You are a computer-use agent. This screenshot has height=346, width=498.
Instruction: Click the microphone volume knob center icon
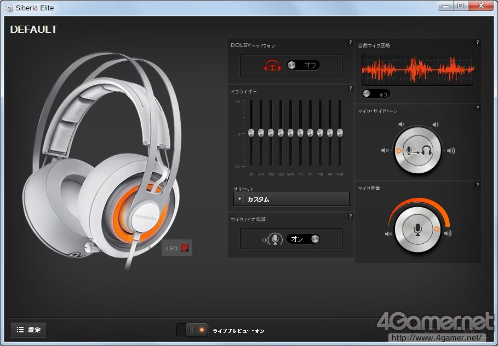click(x=417, y=230)
